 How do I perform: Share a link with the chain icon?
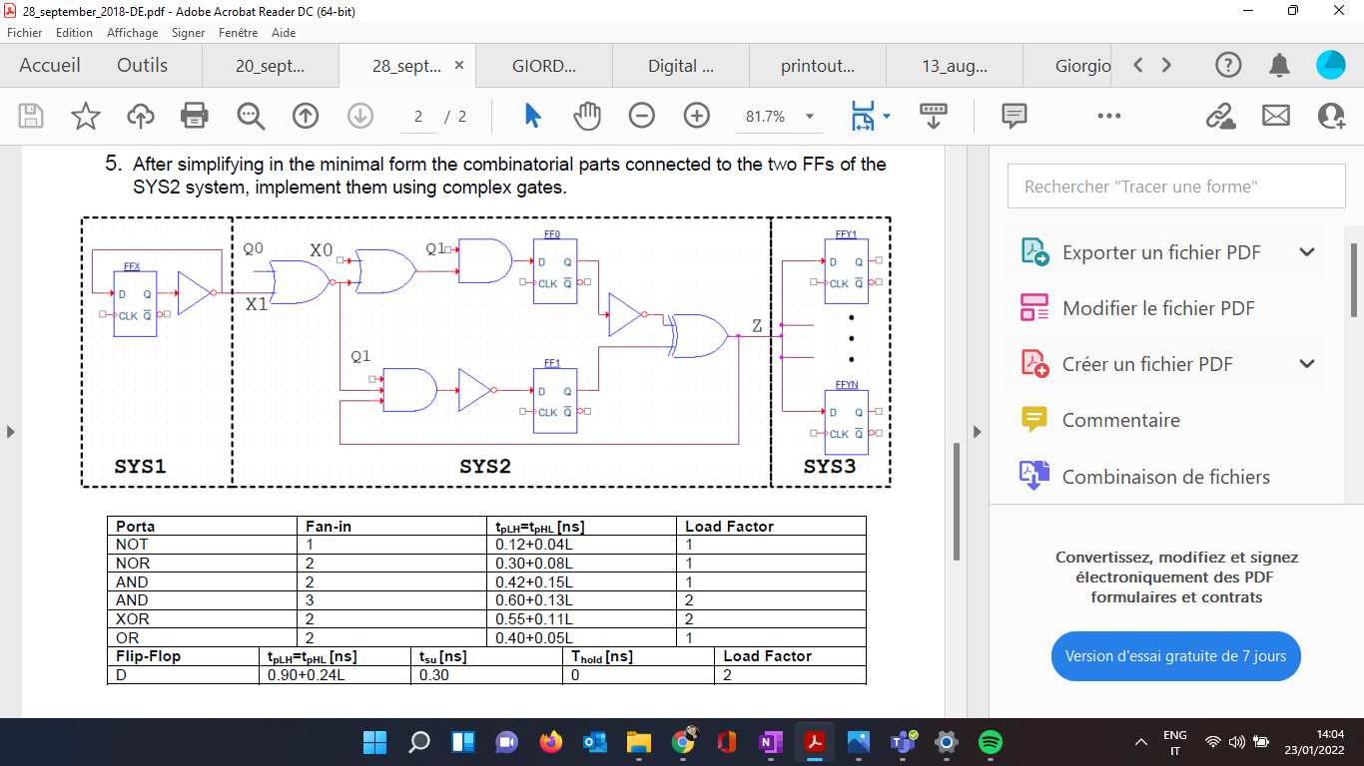[1220, 116]
